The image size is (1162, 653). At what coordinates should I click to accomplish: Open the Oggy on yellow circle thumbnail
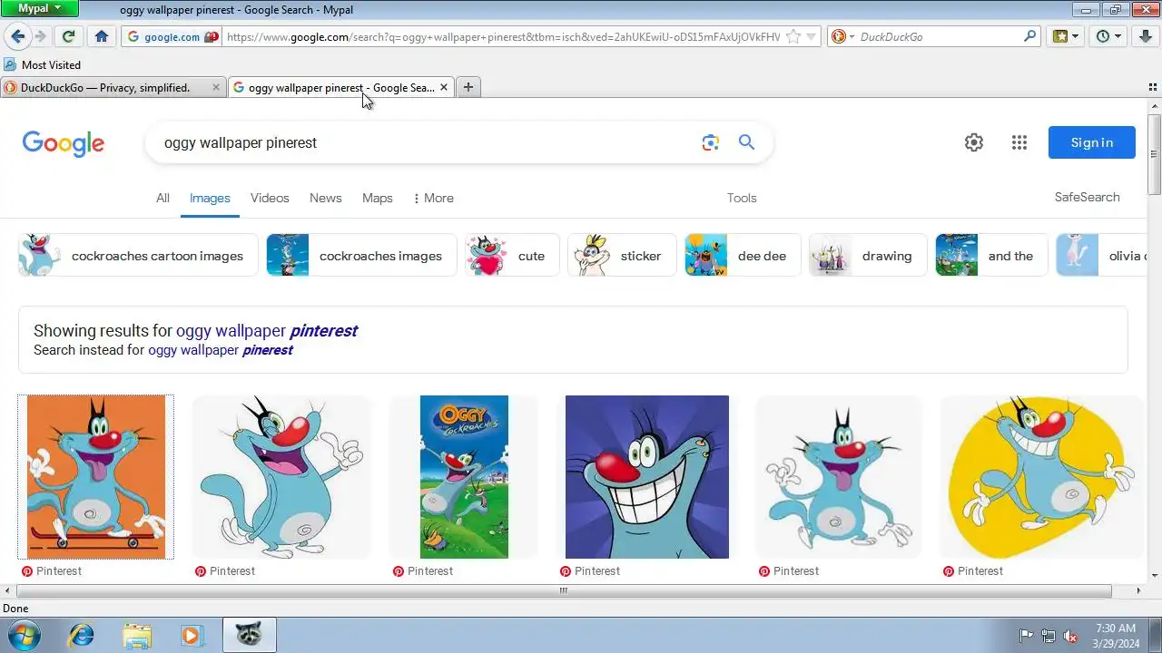point(1041,477)
